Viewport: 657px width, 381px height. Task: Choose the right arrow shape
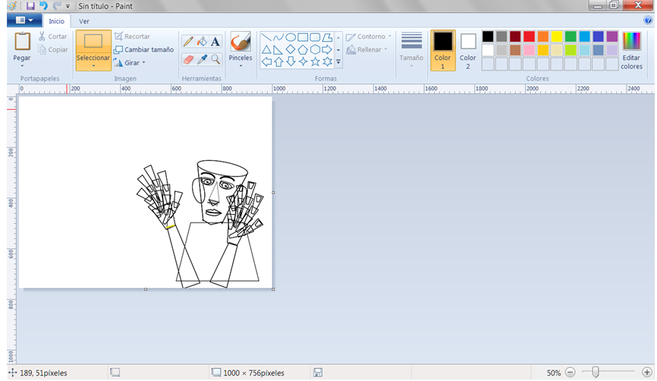(327, 50)
